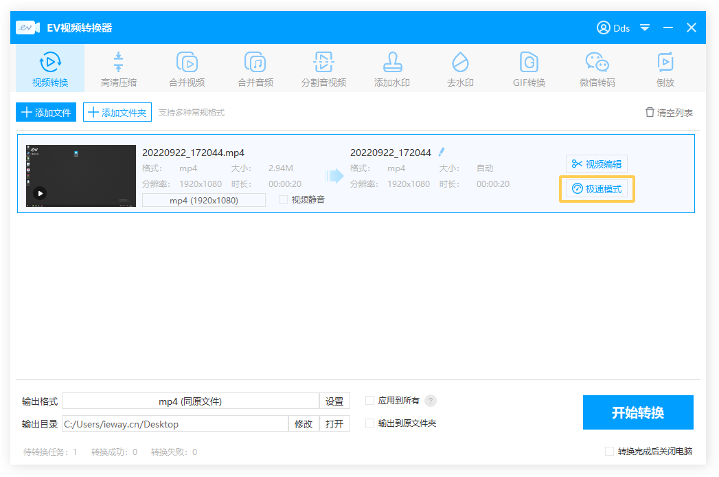Select the GIF转换 tool

pyautogui.click(x=529, y=69)
